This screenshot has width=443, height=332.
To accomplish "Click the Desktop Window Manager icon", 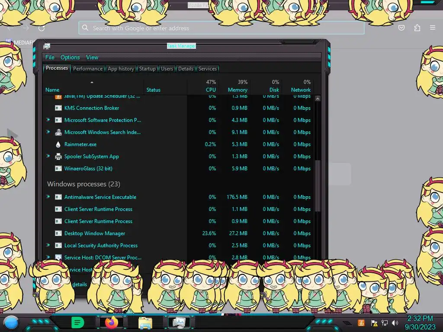I will point(58,233).
